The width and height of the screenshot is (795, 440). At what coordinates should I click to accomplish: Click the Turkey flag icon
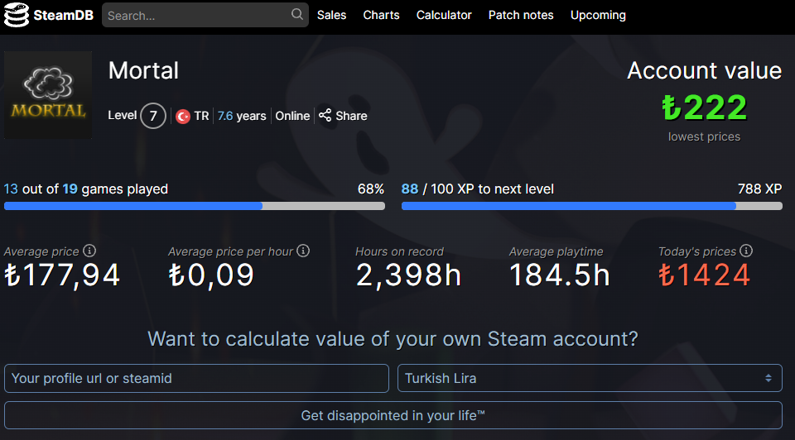[183, 117]
